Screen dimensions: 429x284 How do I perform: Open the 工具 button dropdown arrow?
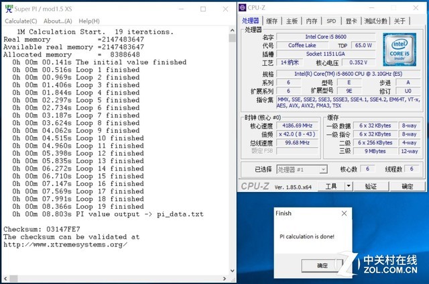(x=349, y=187)
